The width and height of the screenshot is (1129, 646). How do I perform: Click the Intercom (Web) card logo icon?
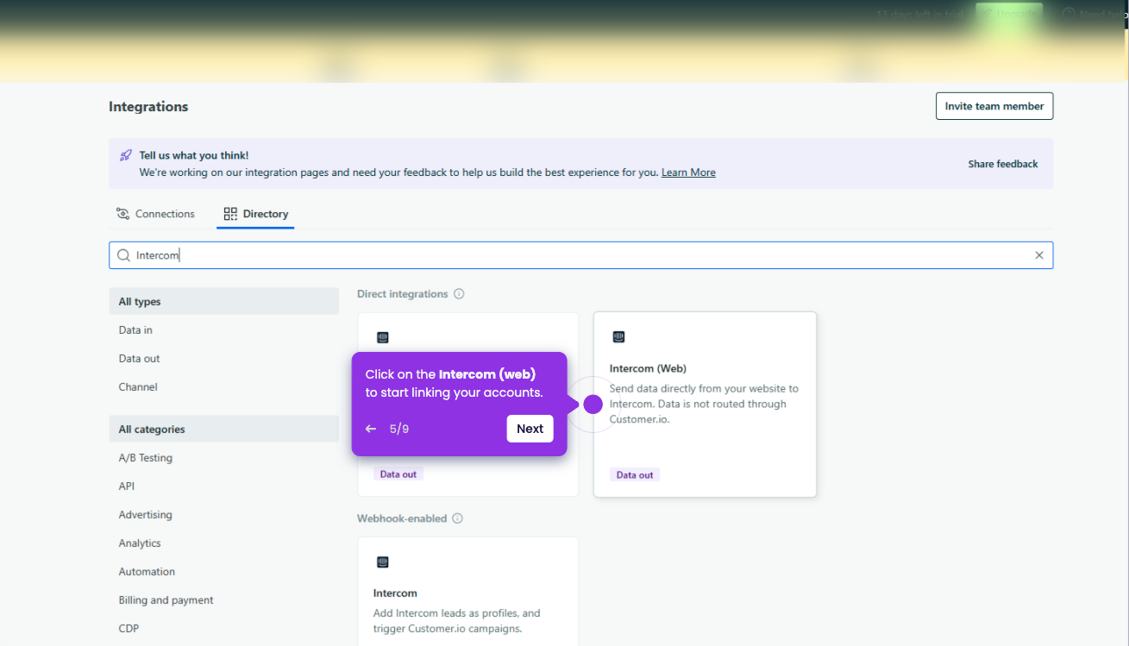(x=618, y=337)
